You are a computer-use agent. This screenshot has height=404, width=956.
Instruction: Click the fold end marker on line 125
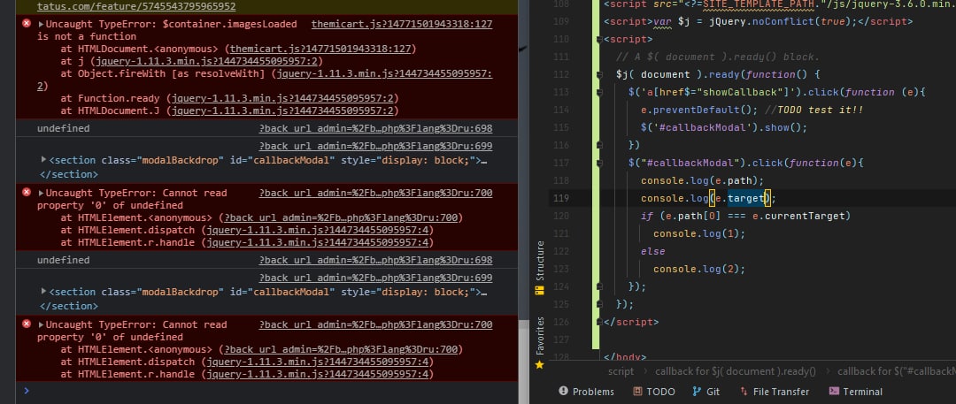click(599, 304)
